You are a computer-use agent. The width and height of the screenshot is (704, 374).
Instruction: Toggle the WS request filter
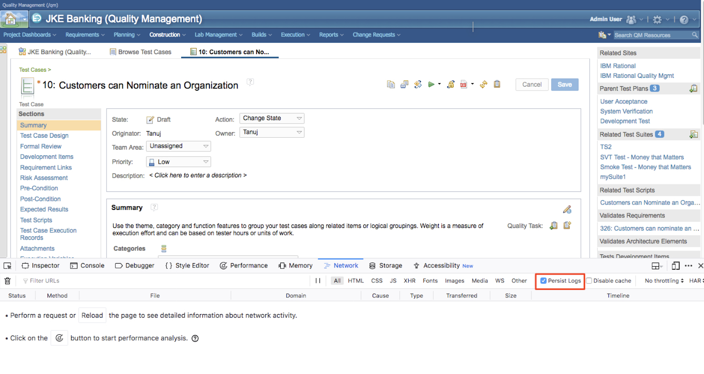(x=500, y=281)
